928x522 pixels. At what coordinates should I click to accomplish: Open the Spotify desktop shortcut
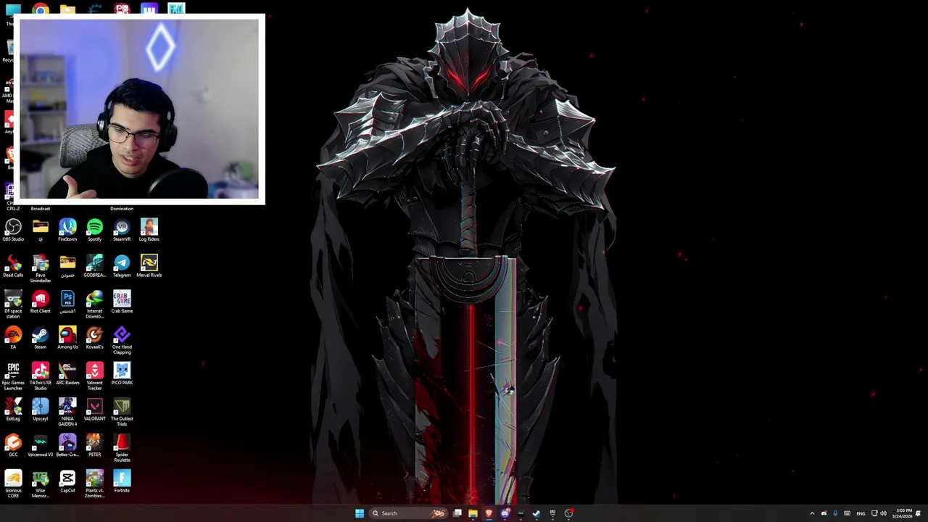94,228
